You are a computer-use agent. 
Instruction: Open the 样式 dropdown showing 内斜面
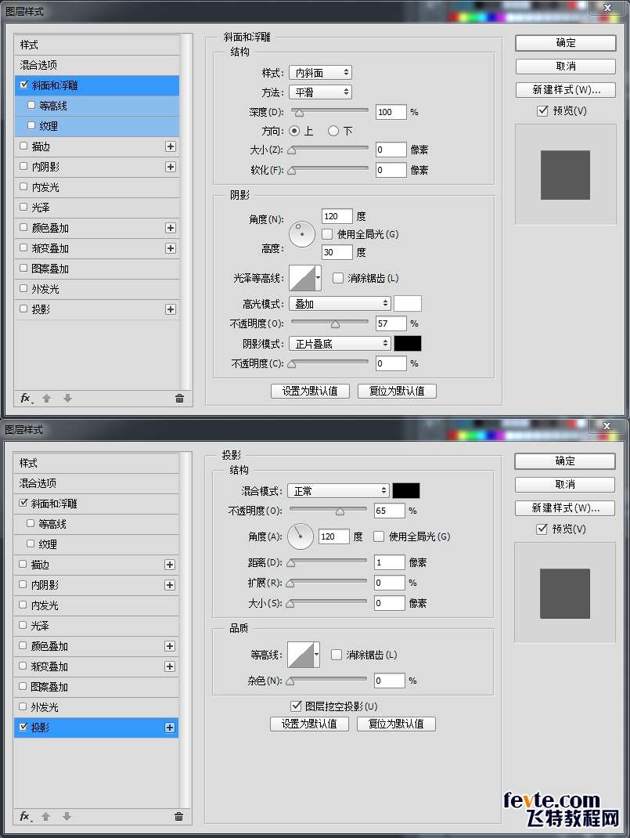320,73
